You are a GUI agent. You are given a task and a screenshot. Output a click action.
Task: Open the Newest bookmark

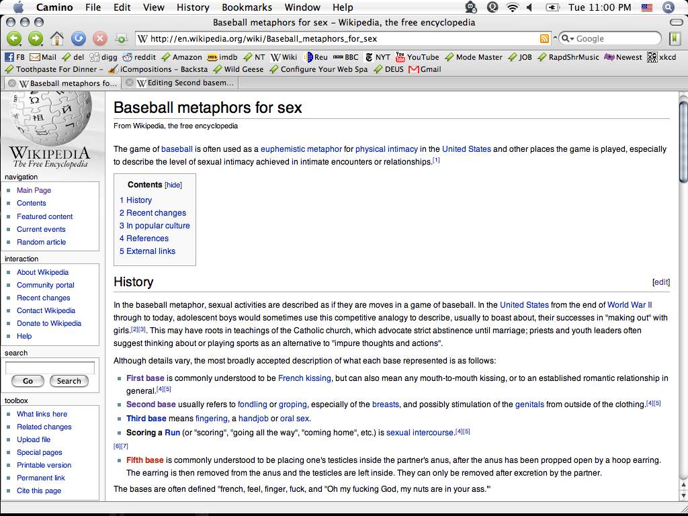point(623,57)
